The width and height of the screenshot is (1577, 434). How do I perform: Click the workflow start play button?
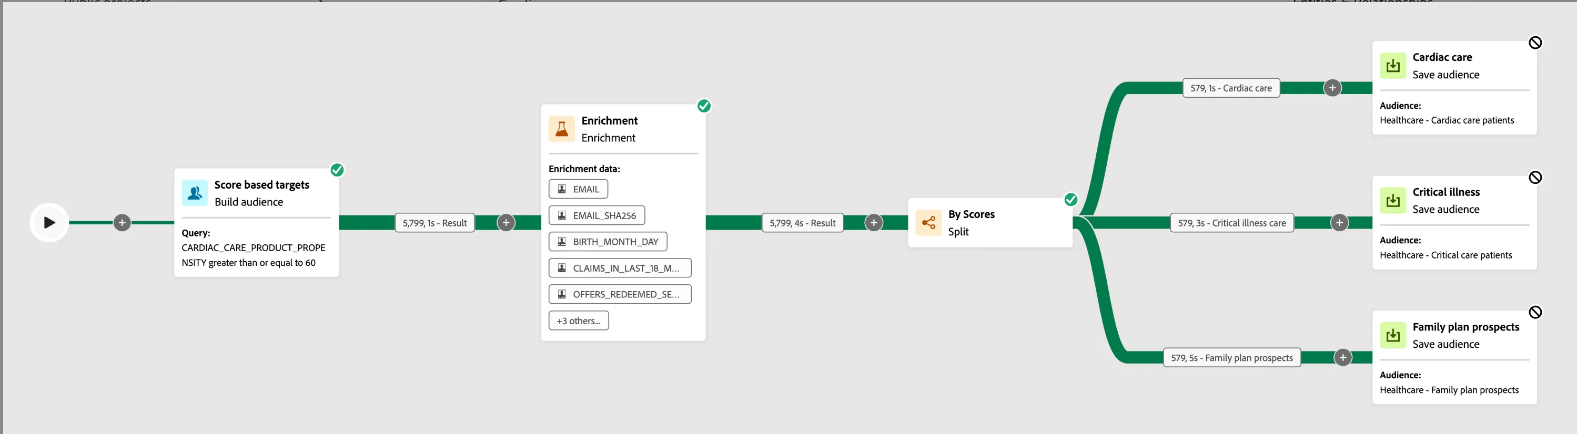pyautogui.click(x=49, y=222)
